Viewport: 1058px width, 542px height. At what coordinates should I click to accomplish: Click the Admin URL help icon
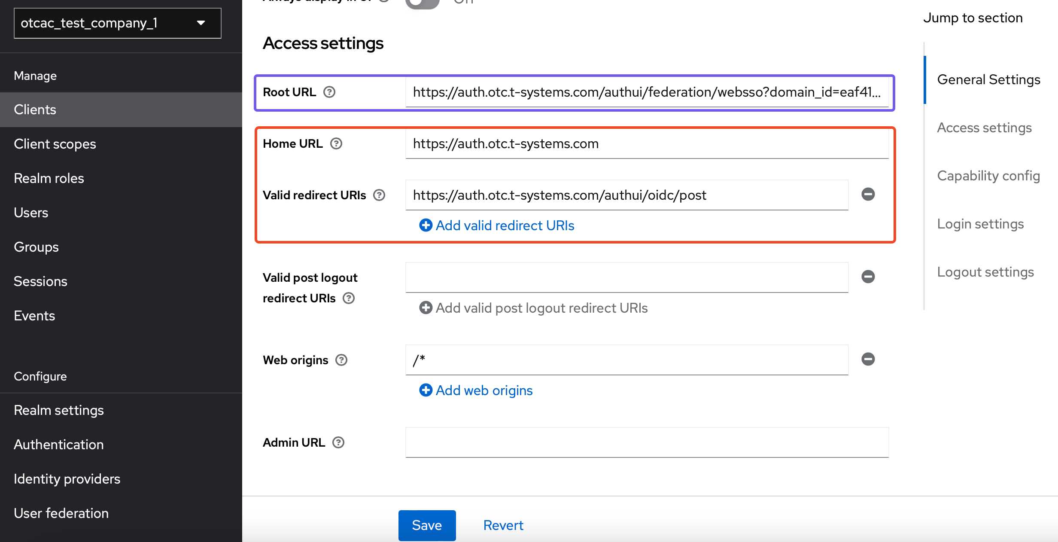338,442
